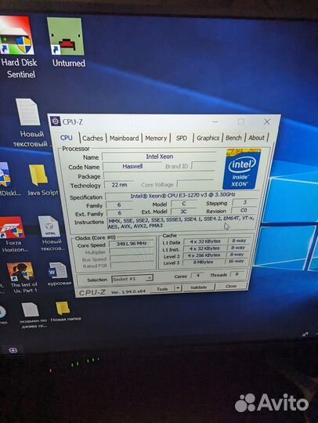
Task: Show the Graphics tab
Action: tap(208, 138)
